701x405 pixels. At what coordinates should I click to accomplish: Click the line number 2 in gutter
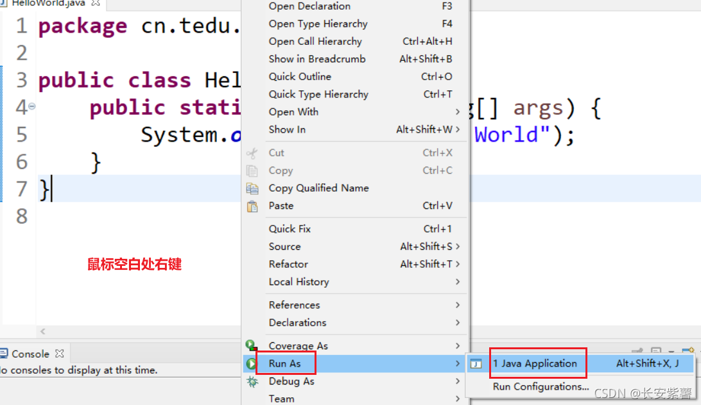point(22,54)
